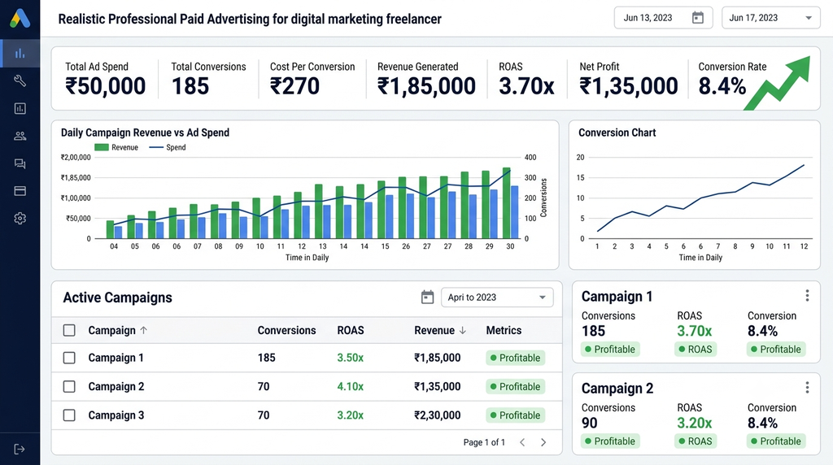
Task: Click ROAS badge on Campaign 1 card
Action: click(x=696, y=350)
